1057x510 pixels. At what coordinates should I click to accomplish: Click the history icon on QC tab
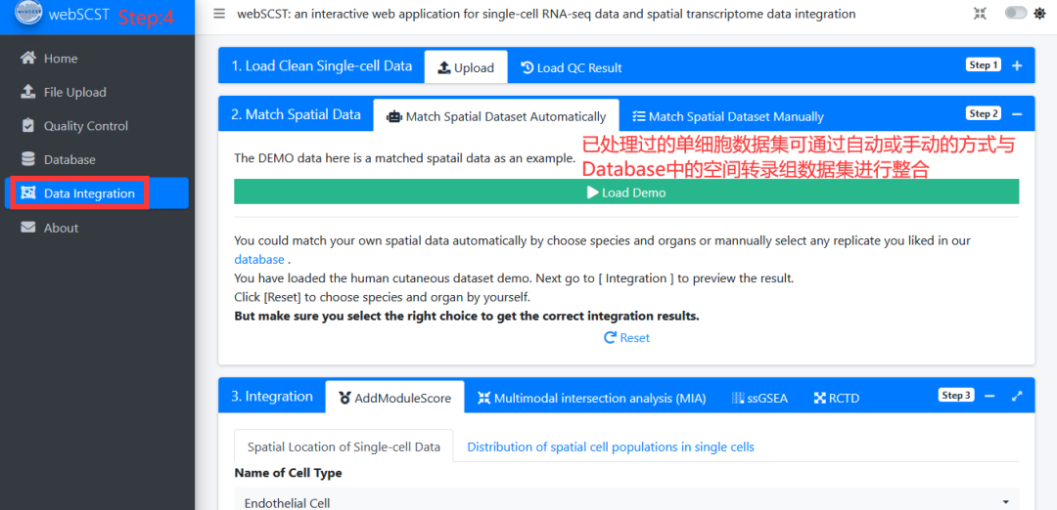click(x=528, y=67)
